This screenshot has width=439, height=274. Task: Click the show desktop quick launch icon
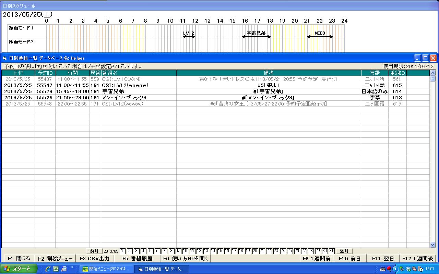pyautogui.click(x=64, y=269)
